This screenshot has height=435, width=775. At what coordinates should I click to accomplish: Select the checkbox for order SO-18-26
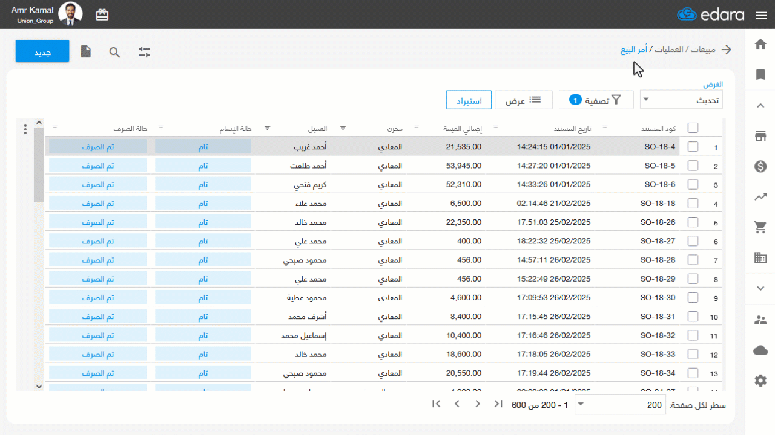(x=693, y=222)
